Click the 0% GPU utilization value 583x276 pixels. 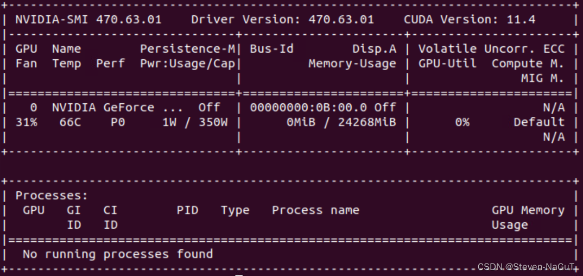pyautogui.click(x=462, y=122)
